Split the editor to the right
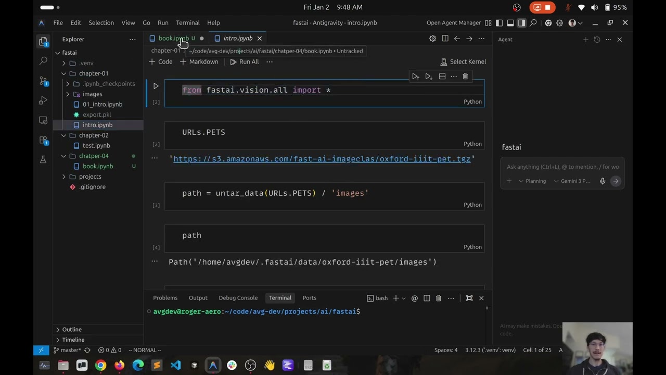Screen dimensions: 666x375 445,39
